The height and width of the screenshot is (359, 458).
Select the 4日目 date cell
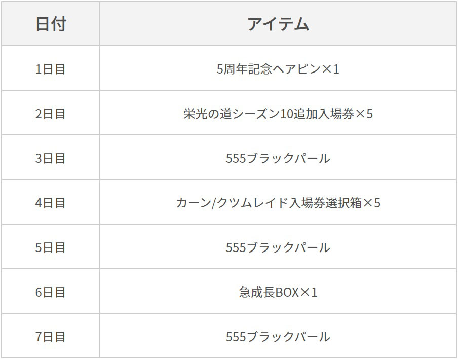51,203
